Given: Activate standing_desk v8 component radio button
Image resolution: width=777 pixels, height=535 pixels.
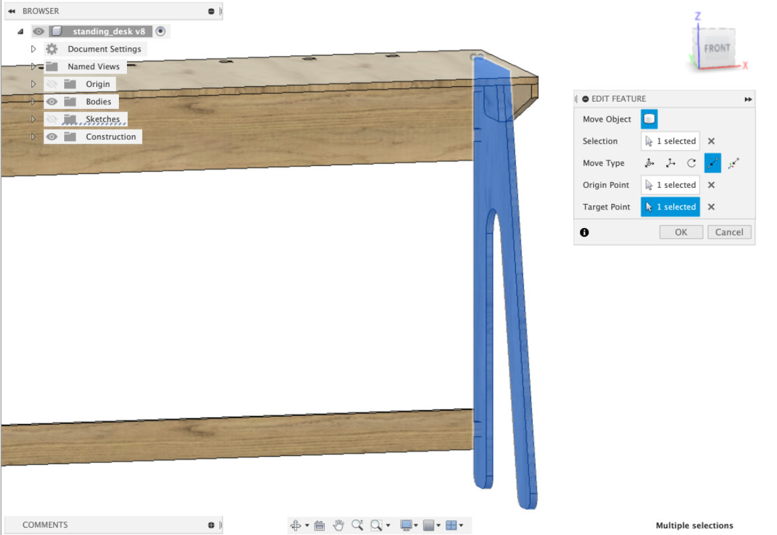Looking at the screenshot, I should (x=160, y=31).
